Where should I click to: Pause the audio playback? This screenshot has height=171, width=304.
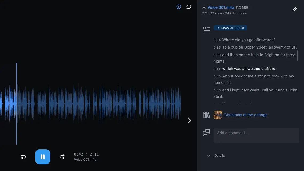[x=43, y=157]
